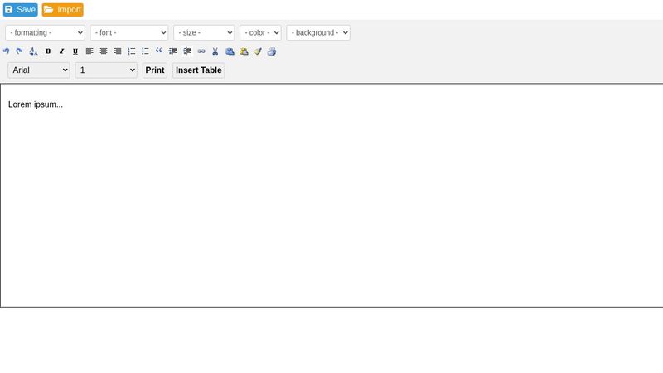663x373 pixels.
Task: Click the paste icon
Action: pyautogui.click(x=244, y=51)
